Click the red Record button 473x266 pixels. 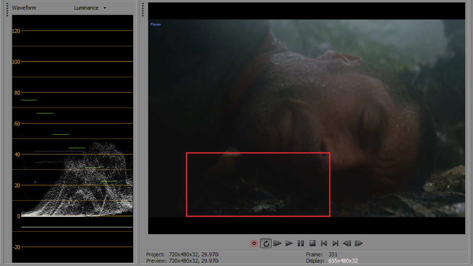point(254,243)
